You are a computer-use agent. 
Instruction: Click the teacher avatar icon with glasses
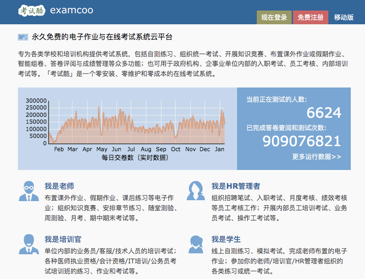click(29, 191)
